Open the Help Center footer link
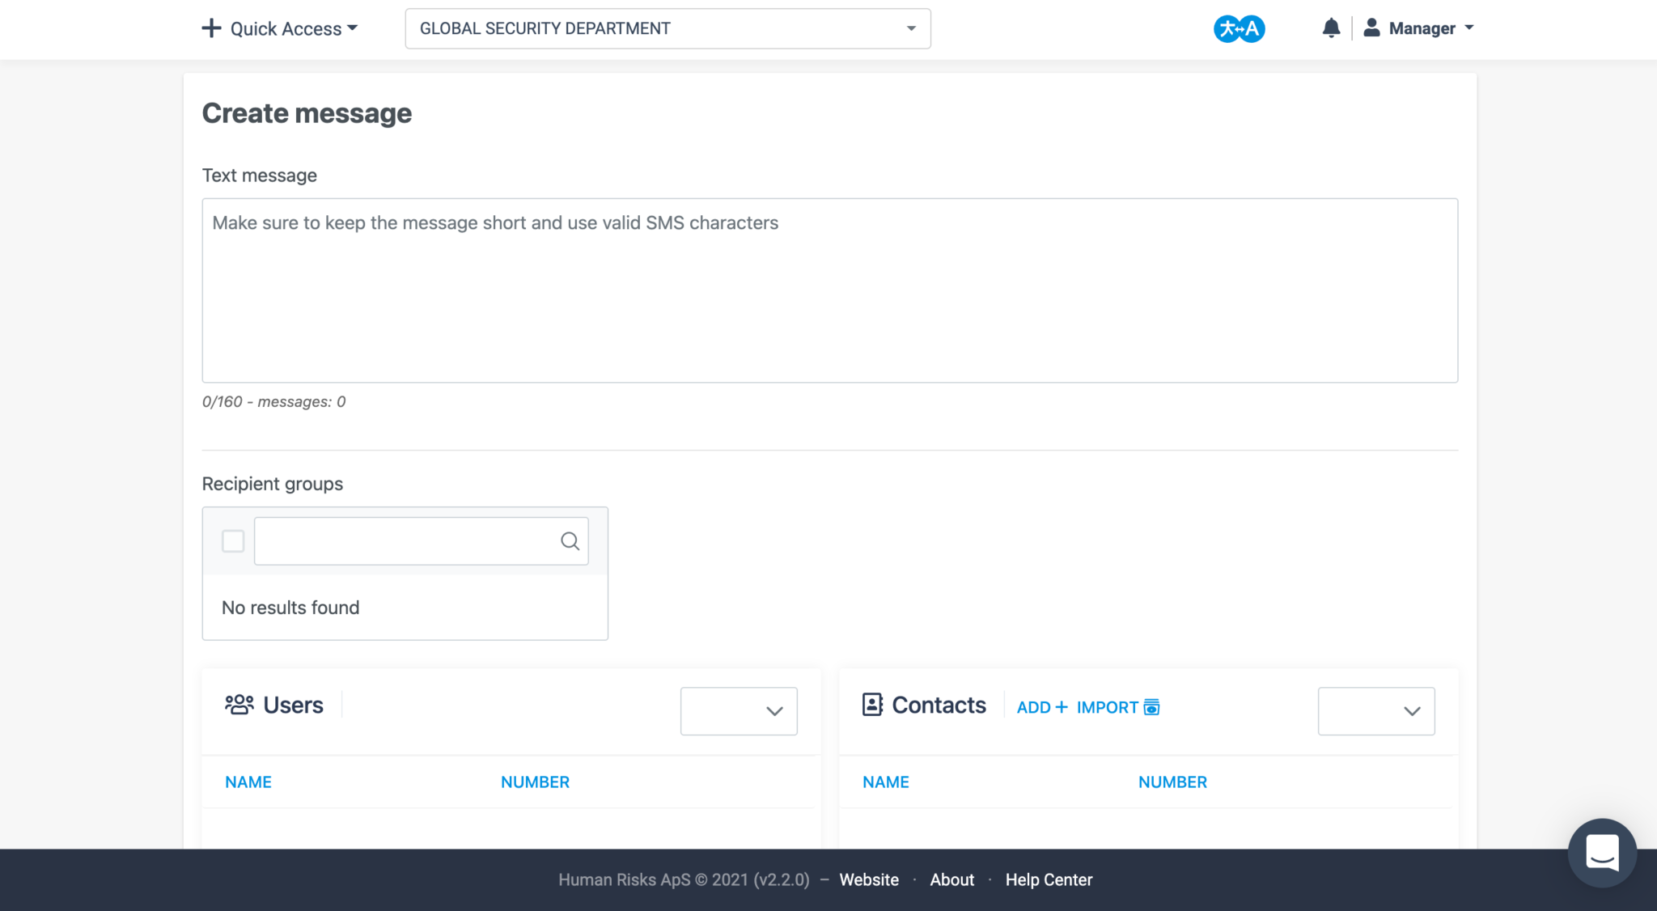1657x911 pixels. tap(1049, 879)
